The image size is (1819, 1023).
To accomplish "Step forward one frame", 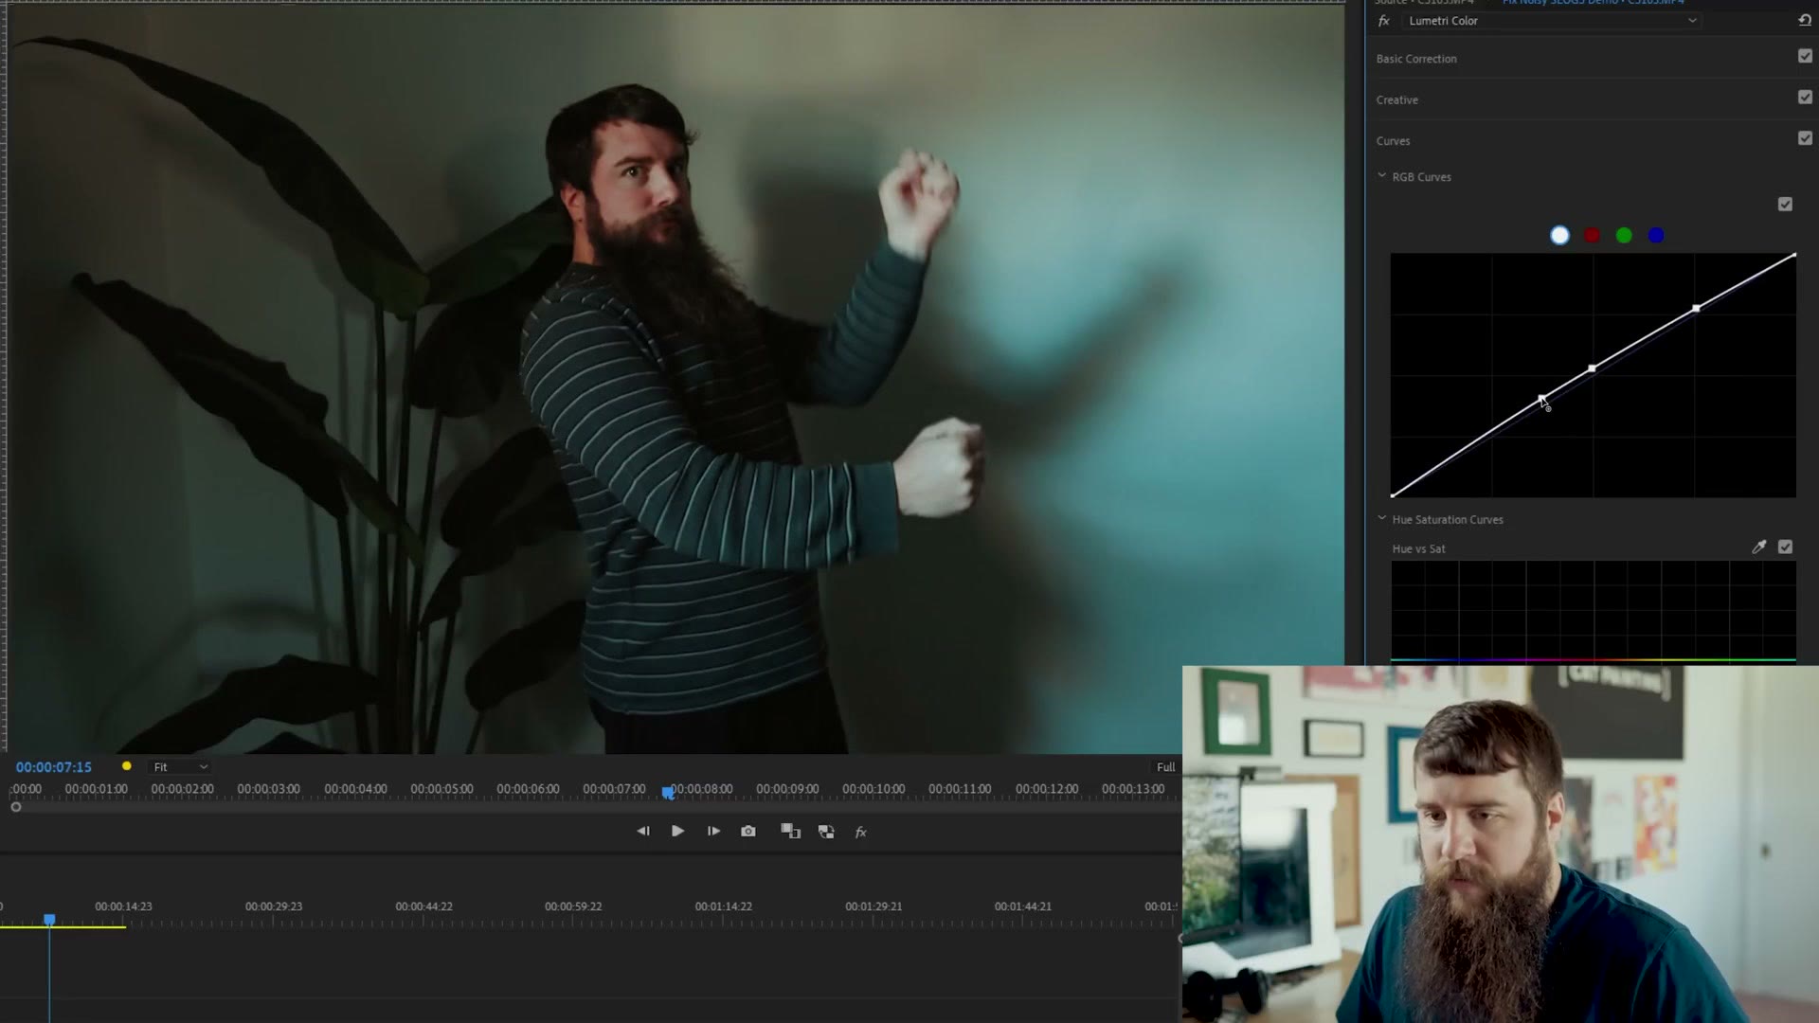I will [x=713, y=832].
